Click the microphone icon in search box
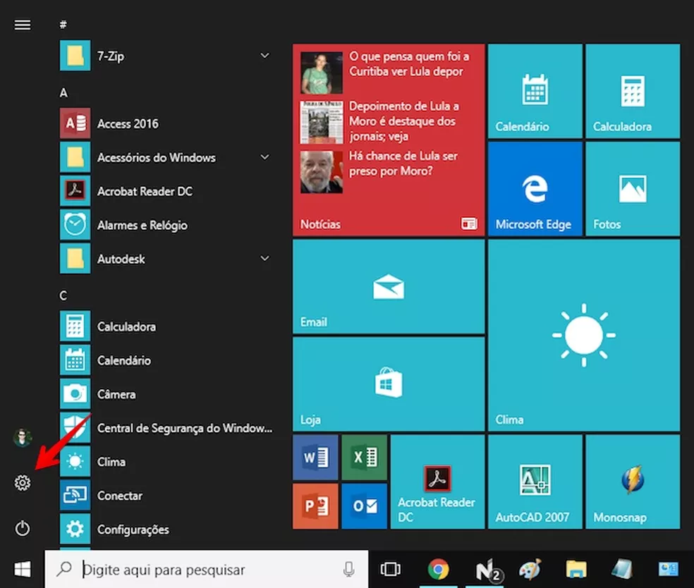 coord(349,570)
